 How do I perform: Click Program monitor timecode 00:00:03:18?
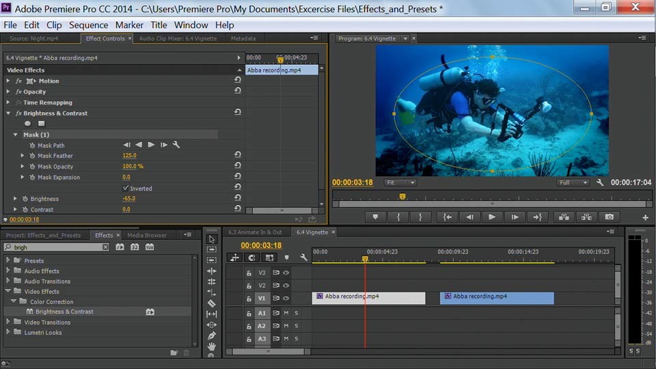tap(353, 182)
